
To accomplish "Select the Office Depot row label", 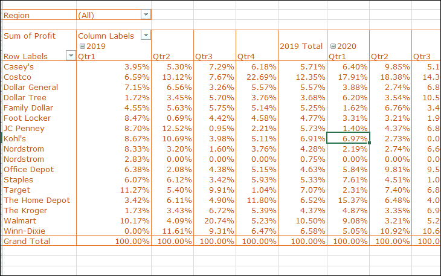I will 39,170.
